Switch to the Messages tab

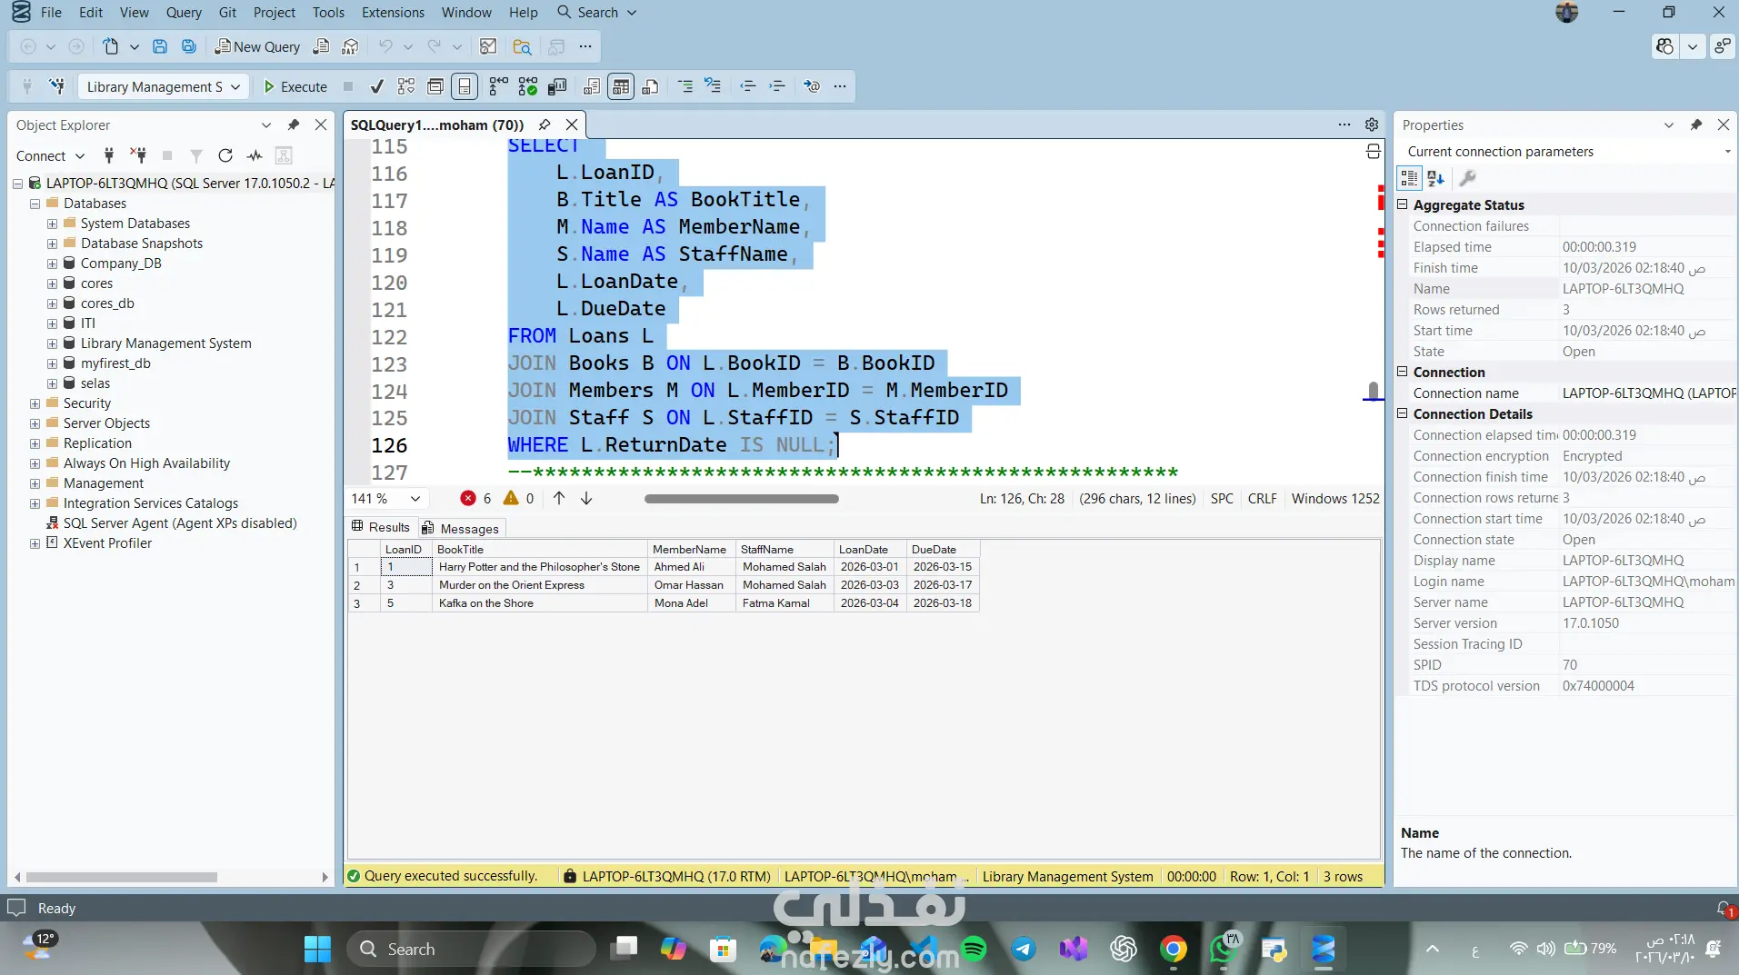pos(461,528)
